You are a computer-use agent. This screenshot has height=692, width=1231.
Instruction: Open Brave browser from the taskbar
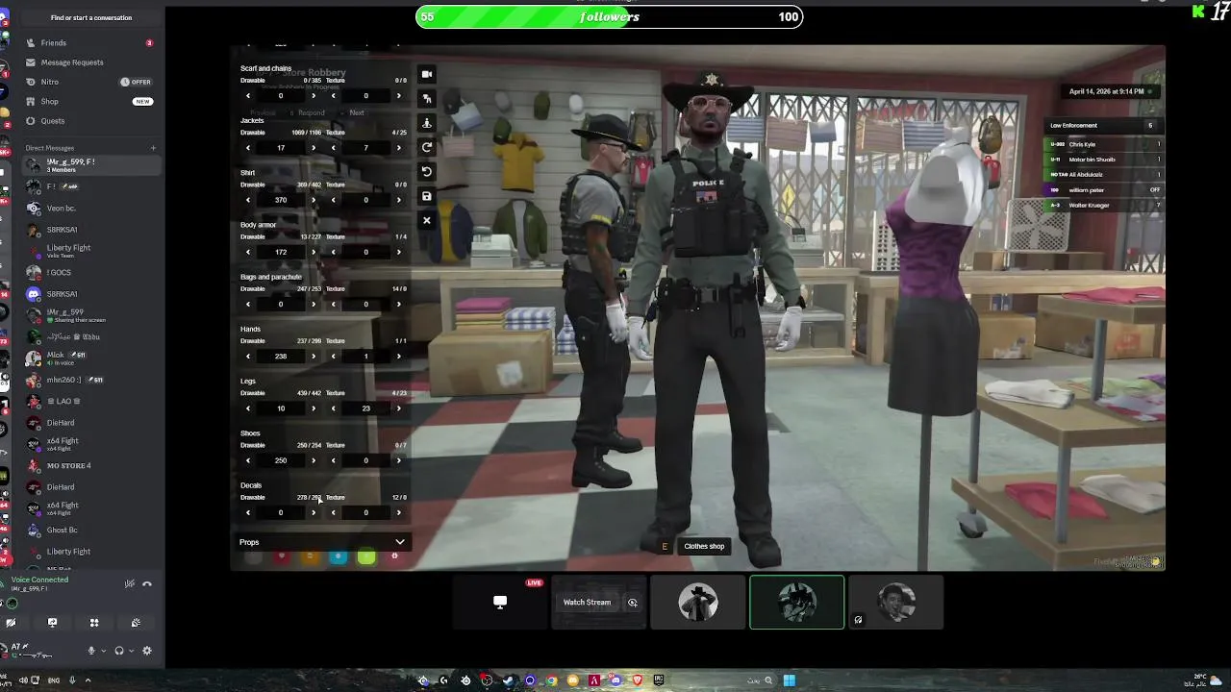637,680
